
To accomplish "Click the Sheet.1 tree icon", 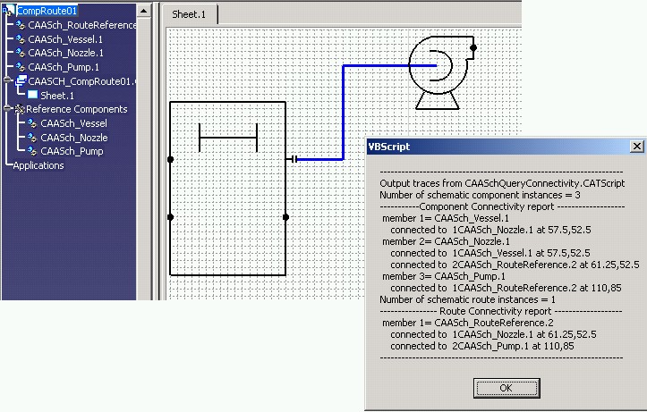I will pos(33,95).
